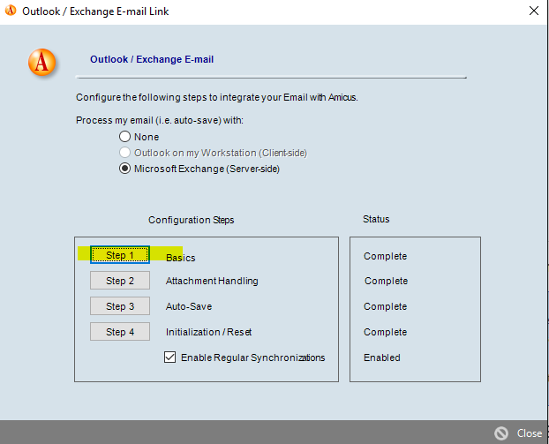This screenshot has height=444, width=549.
Task: Click Complete status for Basics
Action: pos(385,256)
